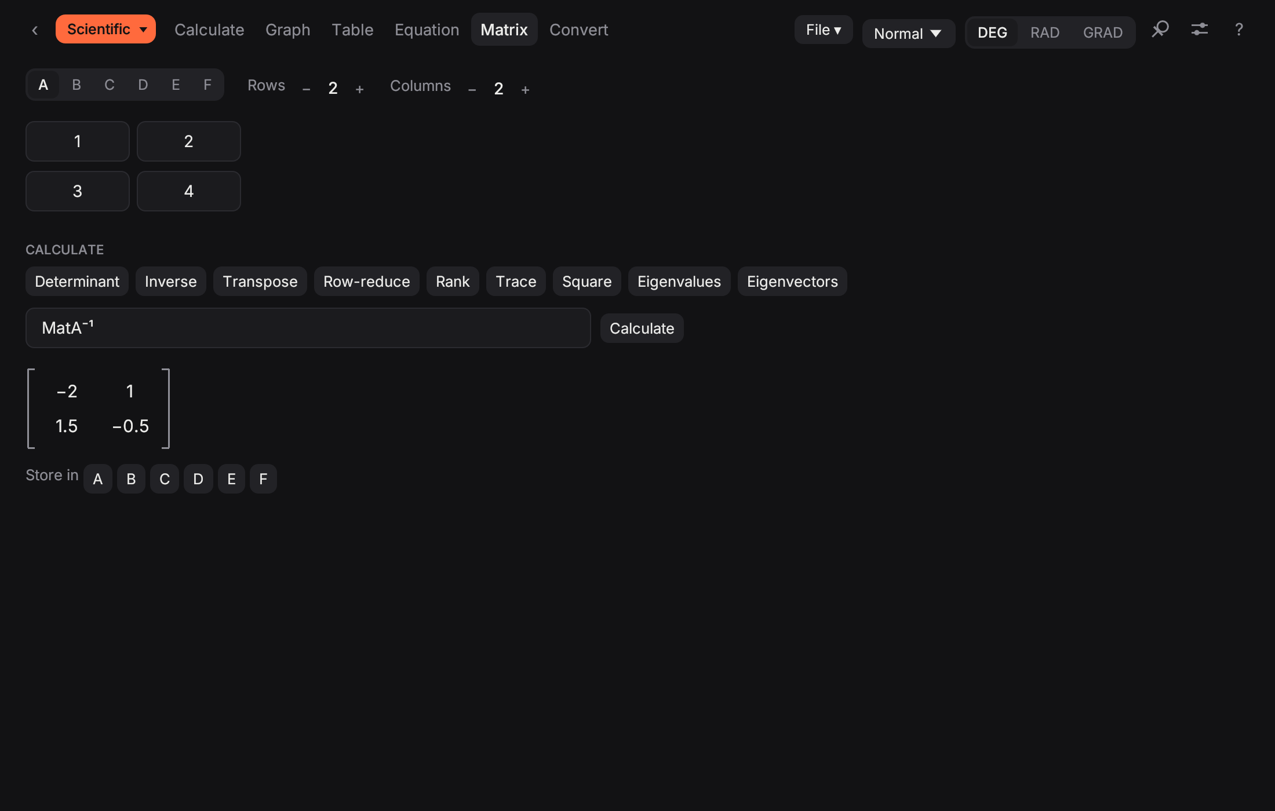Click the Eigenvectors button
The height and width of the screenshot is (811, 1275).
[x=792, y=282]
